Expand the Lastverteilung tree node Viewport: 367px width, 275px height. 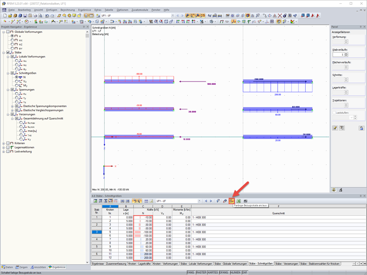coord(4,151)
